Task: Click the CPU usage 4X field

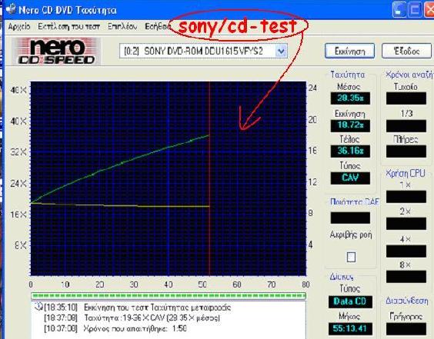Action: tap(406, 251)
